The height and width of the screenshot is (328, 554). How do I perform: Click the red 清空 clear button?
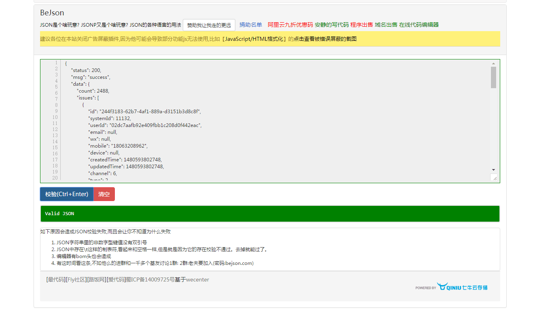(104, 194)
